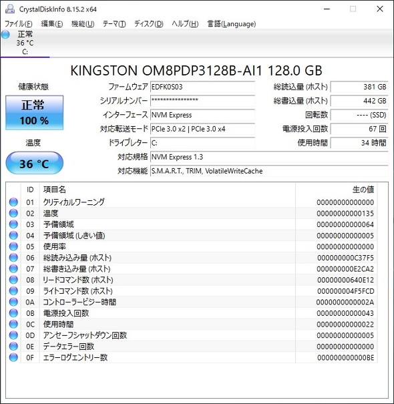The image size is (394, 404).
Task: Click the CrystalDiskInfo app icon in the title bar
Action: tap(10, 9)
